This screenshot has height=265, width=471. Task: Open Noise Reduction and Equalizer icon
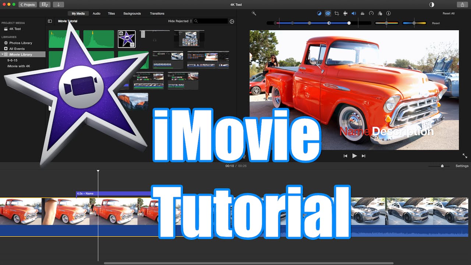click(x=362, y=13)
